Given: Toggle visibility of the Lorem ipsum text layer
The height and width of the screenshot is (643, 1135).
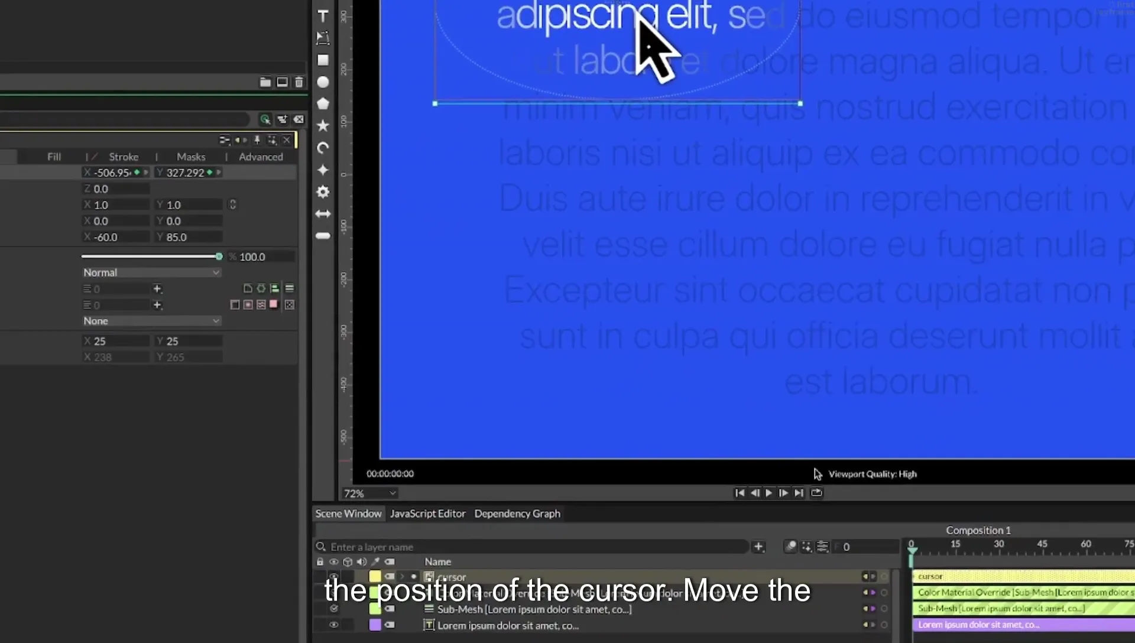Looking at the screenshot, I should 334,625.
